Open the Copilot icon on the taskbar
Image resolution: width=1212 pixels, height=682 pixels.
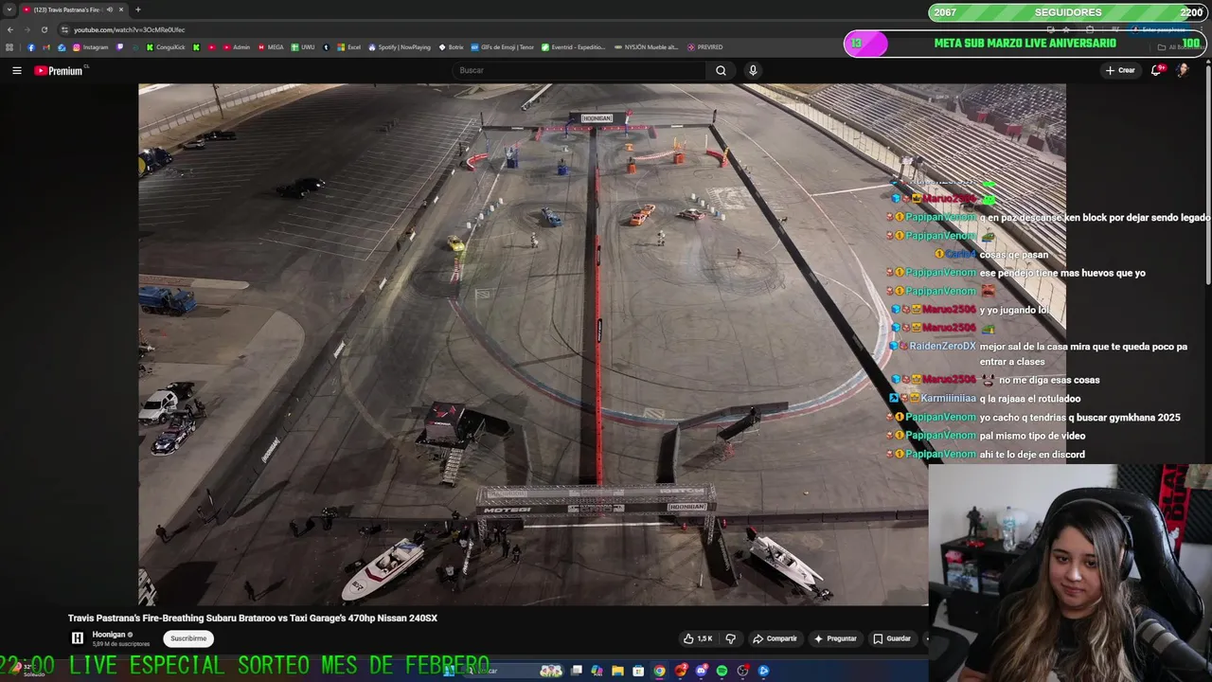coord(597,671)
